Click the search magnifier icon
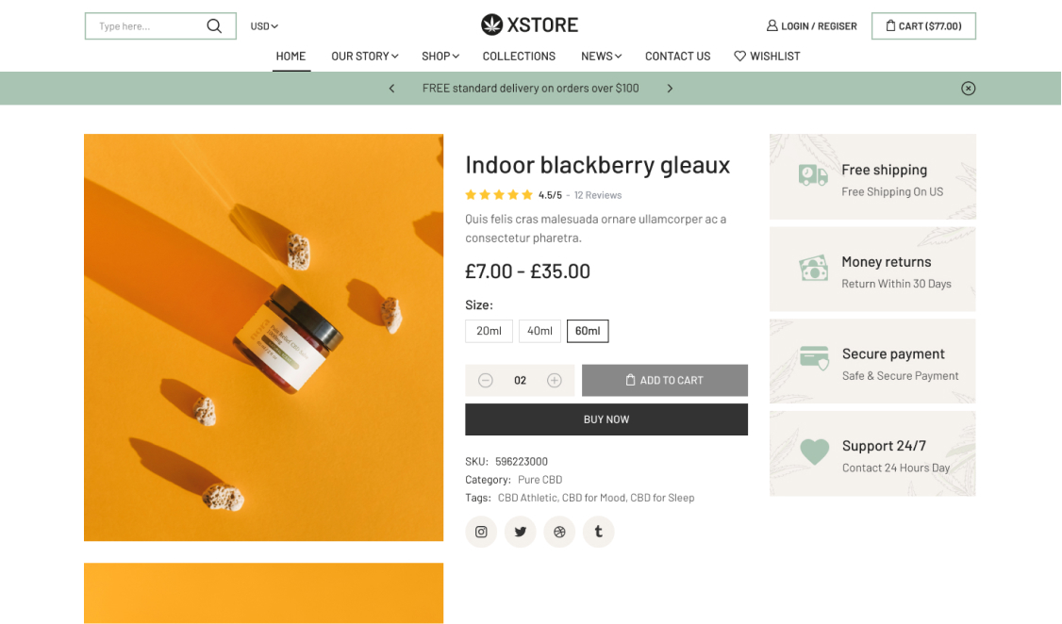Viewport: 1062px width, 624px height. point(214,26)
